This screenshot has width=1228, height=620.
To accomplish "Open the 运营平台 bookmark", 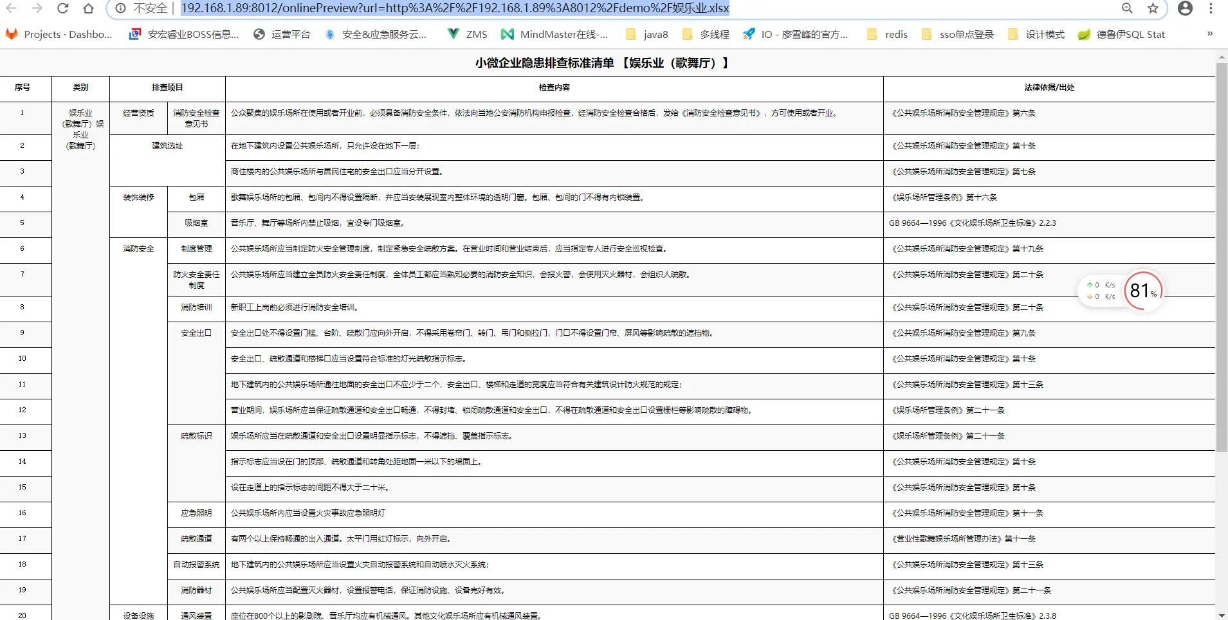I will point(282,35).
